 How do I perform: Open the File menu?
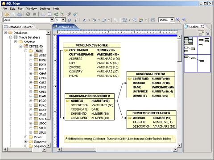coord(4,8)
